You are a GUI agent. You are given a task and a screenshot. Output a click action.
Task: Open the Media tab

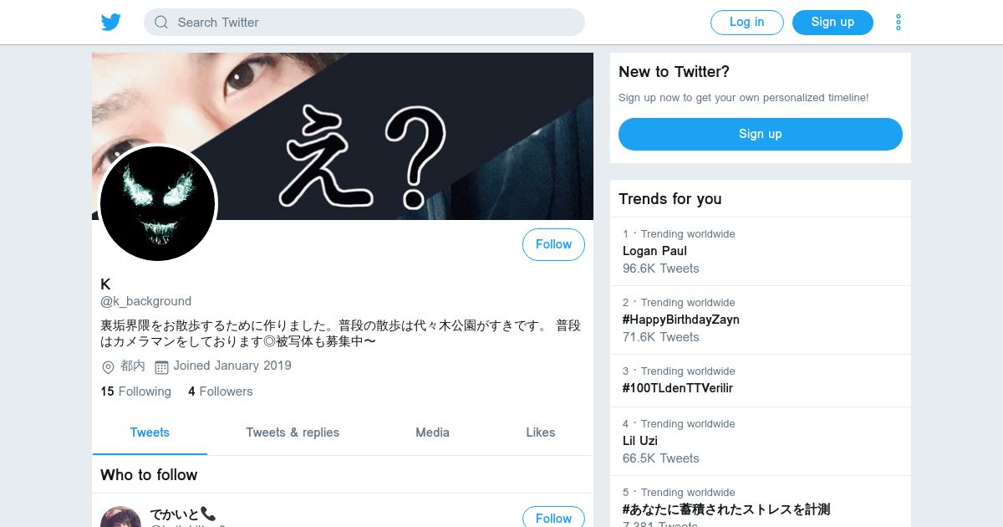click(x=432, y=432)
